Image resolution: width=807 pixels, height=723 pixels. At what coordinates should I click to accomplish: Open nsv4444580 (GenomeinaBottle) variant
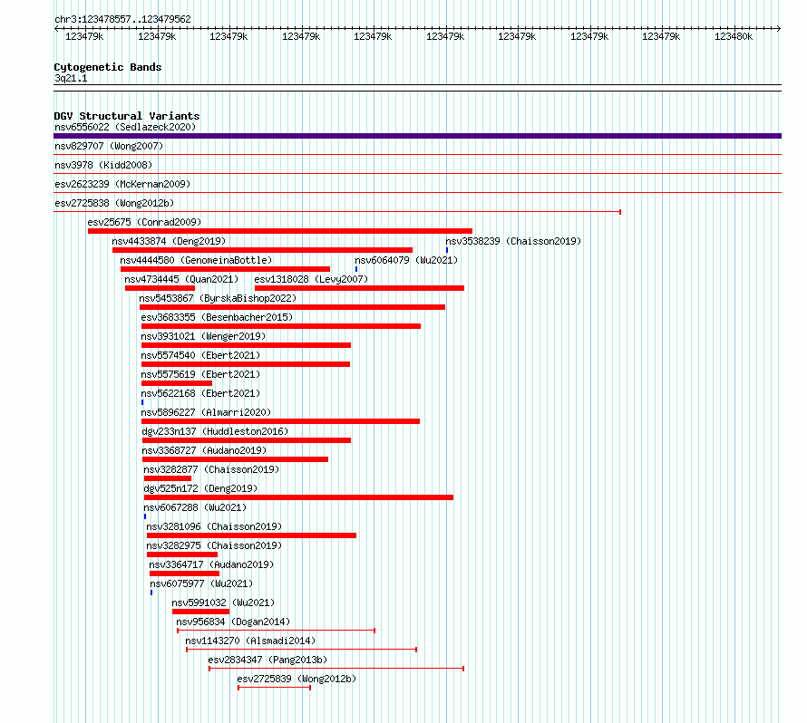pos(196,260)
